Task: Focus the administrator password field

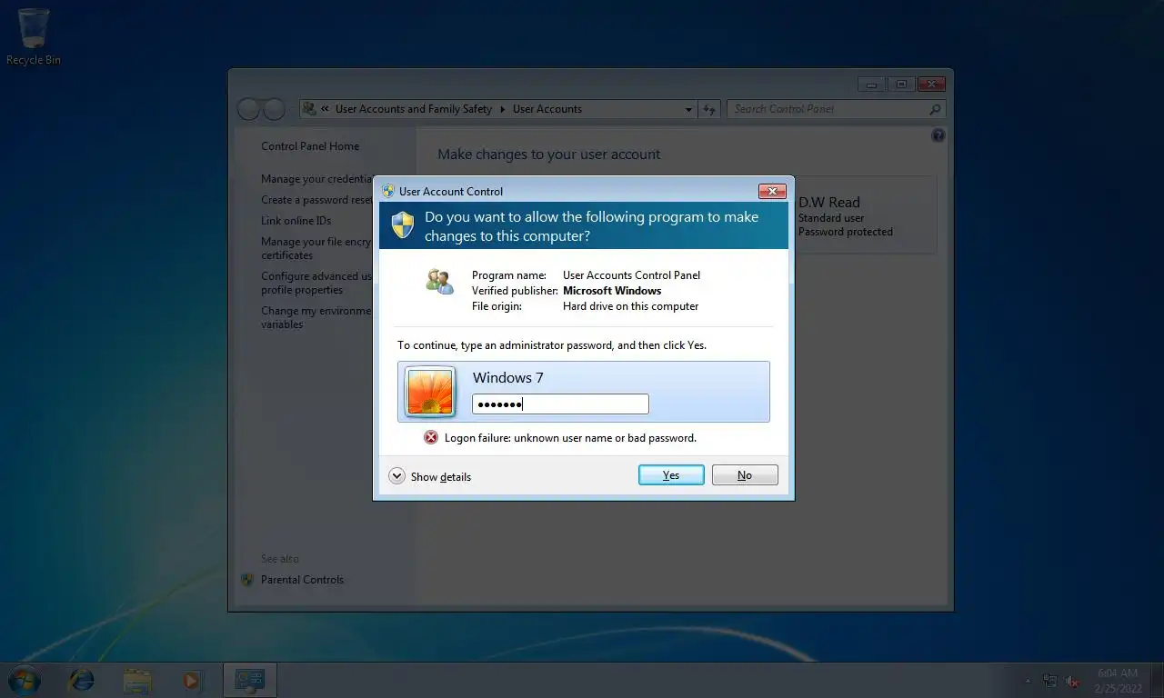Action: [x=560, y=404]
